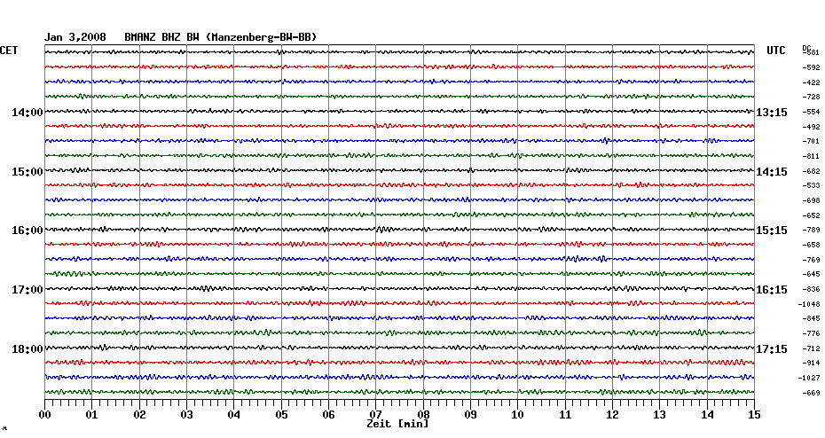Click the '00' minute tick label
The width and height of the screenshot is (825, 438).
[x=44, y=415]
